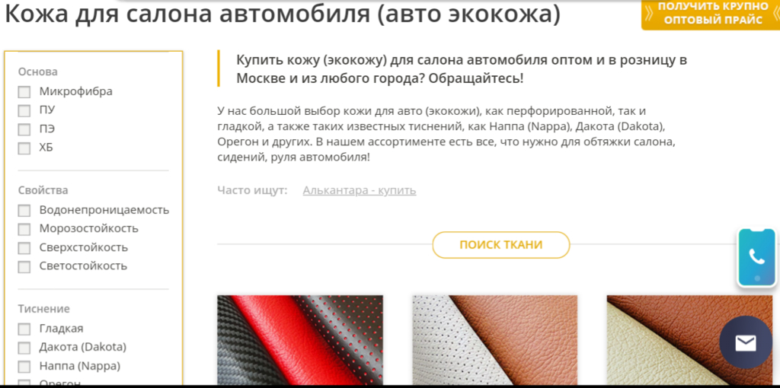Tick the Наппа (Napra) checkbox
Image resolution: width=780 pixels, height=388 pixels.
point(24,367)
